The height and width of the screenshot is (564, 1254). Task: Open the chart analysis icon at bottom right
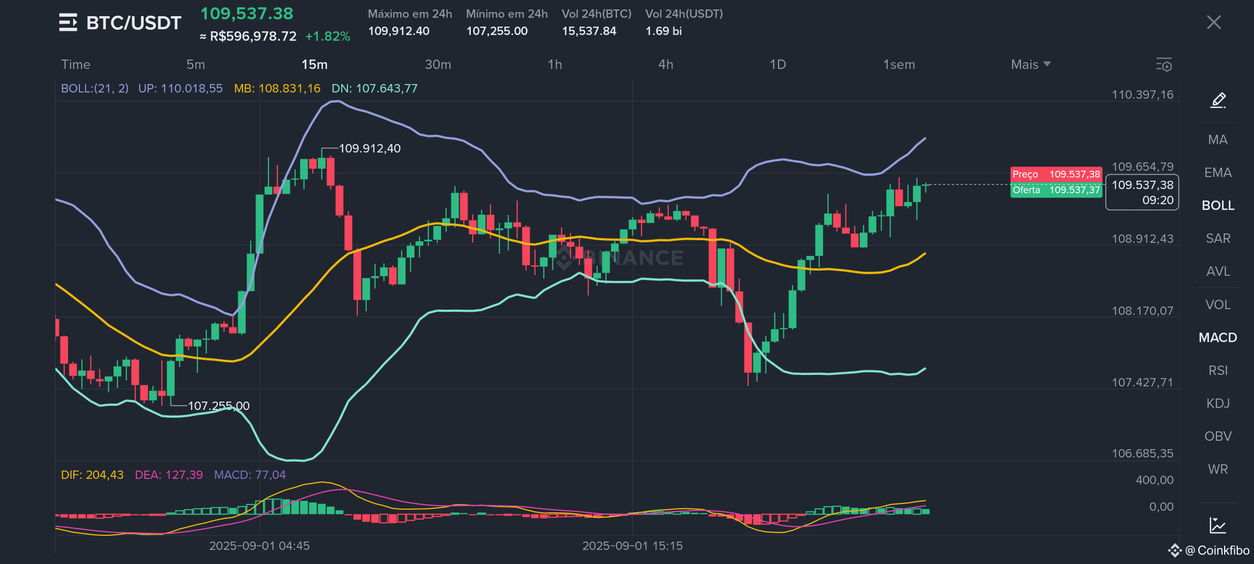pos(1218,525)
